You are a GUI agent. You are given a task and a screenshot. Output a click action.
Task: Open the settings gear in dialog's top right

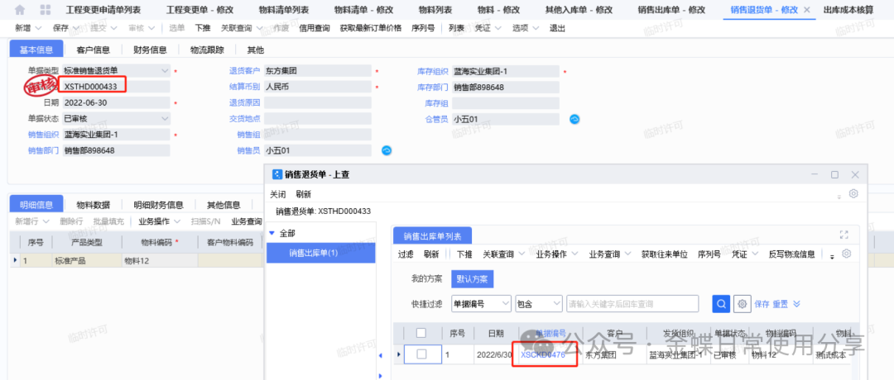click(x=853, y=194)
